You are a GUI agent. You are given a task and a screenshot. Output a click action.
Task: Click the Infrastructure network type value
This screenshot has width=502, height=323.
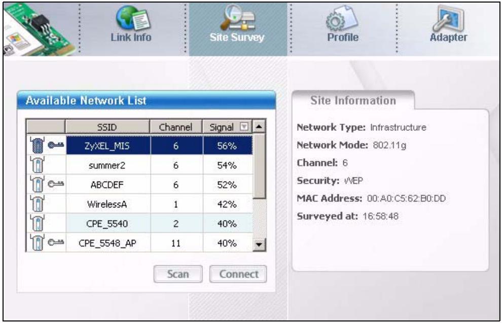[398, 127]
